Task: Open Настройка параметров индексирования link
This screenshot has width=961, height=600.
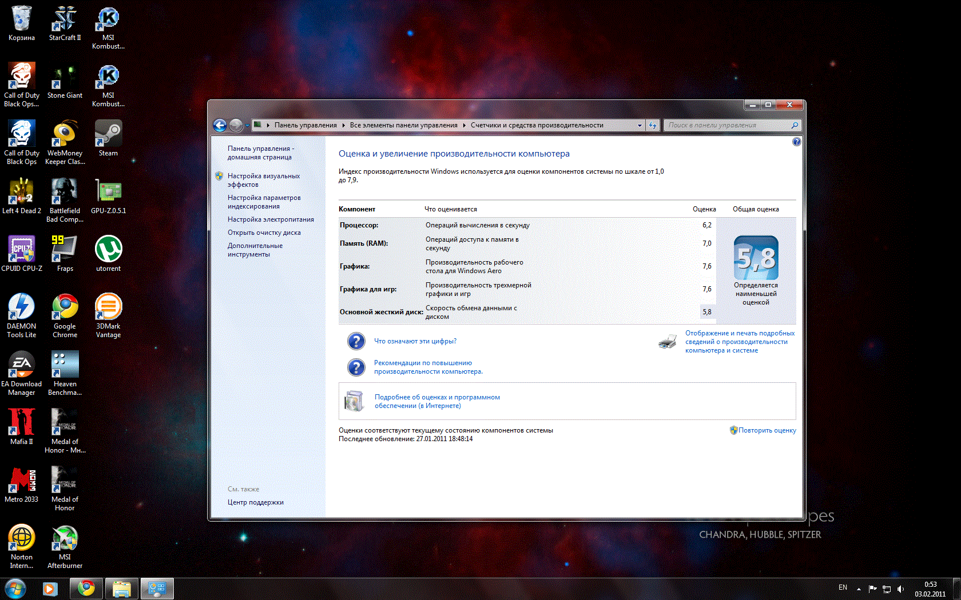Action: tap(264, 202)
